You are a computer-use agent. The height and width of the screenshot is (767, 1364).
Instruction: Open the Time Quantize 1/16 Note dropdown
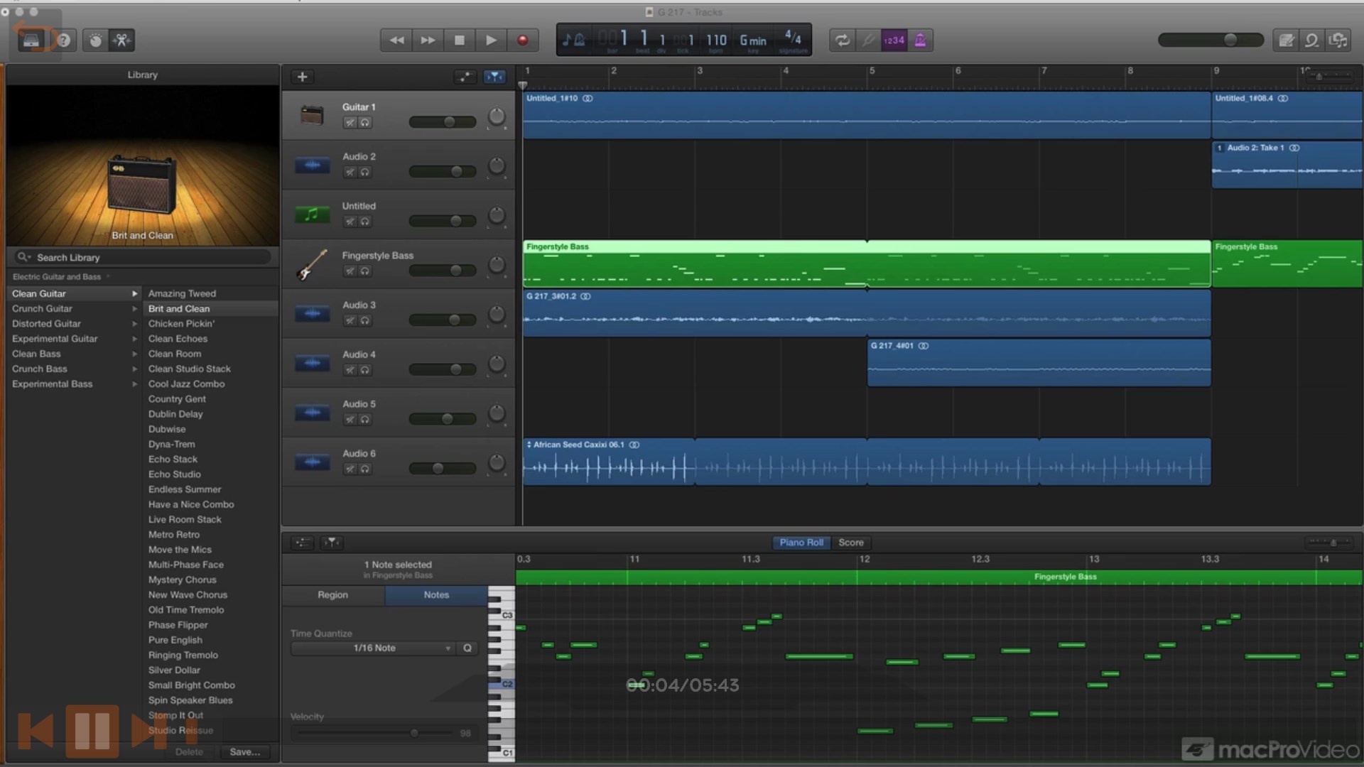pyautogui.click(x=374, y=648)
